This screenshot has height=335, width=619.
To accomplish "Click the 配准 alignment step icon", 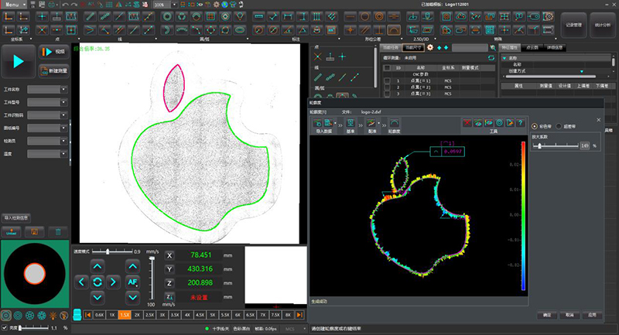I will coord(371,123).
